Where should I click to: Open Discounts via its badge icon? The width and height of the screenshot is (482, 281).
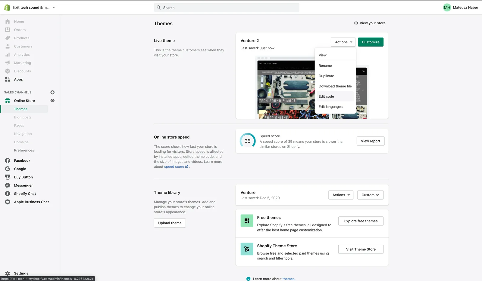[x=8, y=71]
